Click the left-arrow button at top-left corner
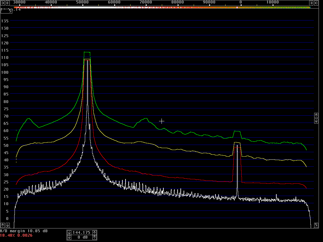This screenshot has width=323, height=242. [x=8, y=3]
